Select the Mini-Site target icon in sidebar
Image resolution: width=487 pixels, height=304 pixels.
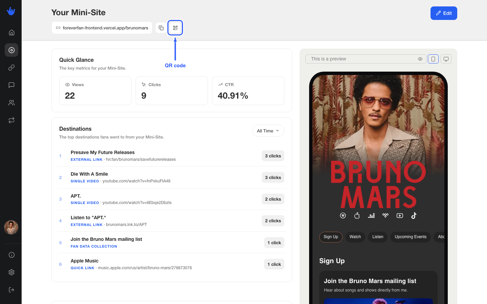tap(11, 50)
